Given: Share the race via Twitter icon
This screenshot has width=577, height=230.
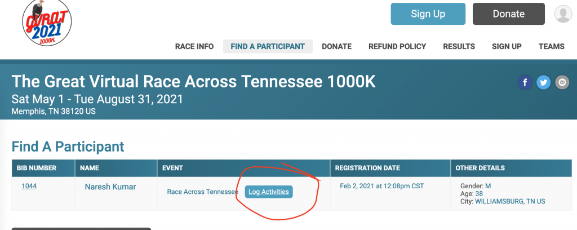Looking at the screenshot, I should click(543, 82).
